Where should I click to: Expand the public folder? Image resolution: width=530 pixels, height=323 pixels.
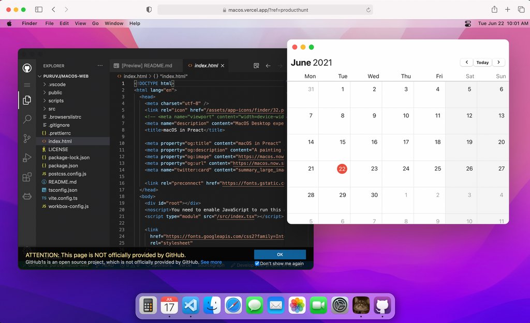coord(45,93)
